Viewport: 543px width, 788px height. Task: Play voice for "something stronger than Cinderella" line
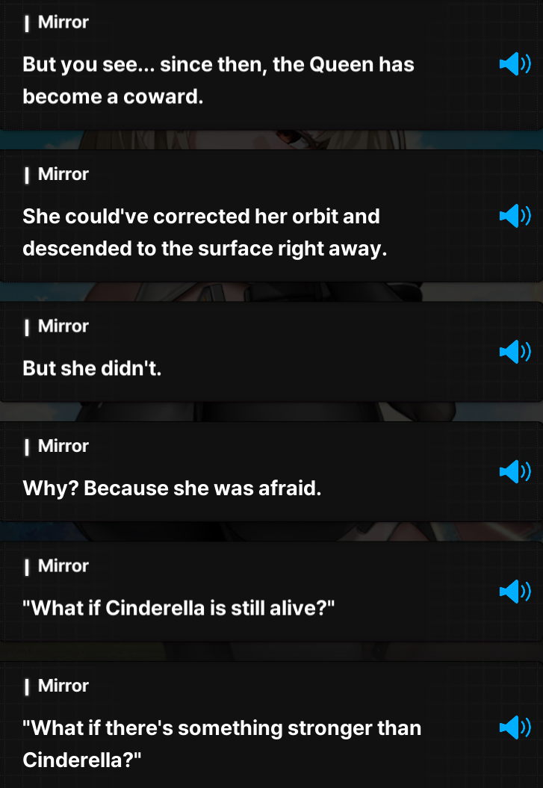(x=515, y=727)
